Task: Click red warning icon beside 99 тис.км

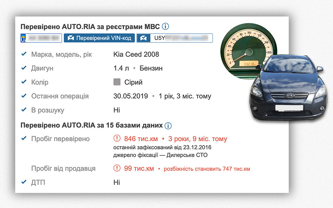Action: pyautogui.click(x=117, y=168)
